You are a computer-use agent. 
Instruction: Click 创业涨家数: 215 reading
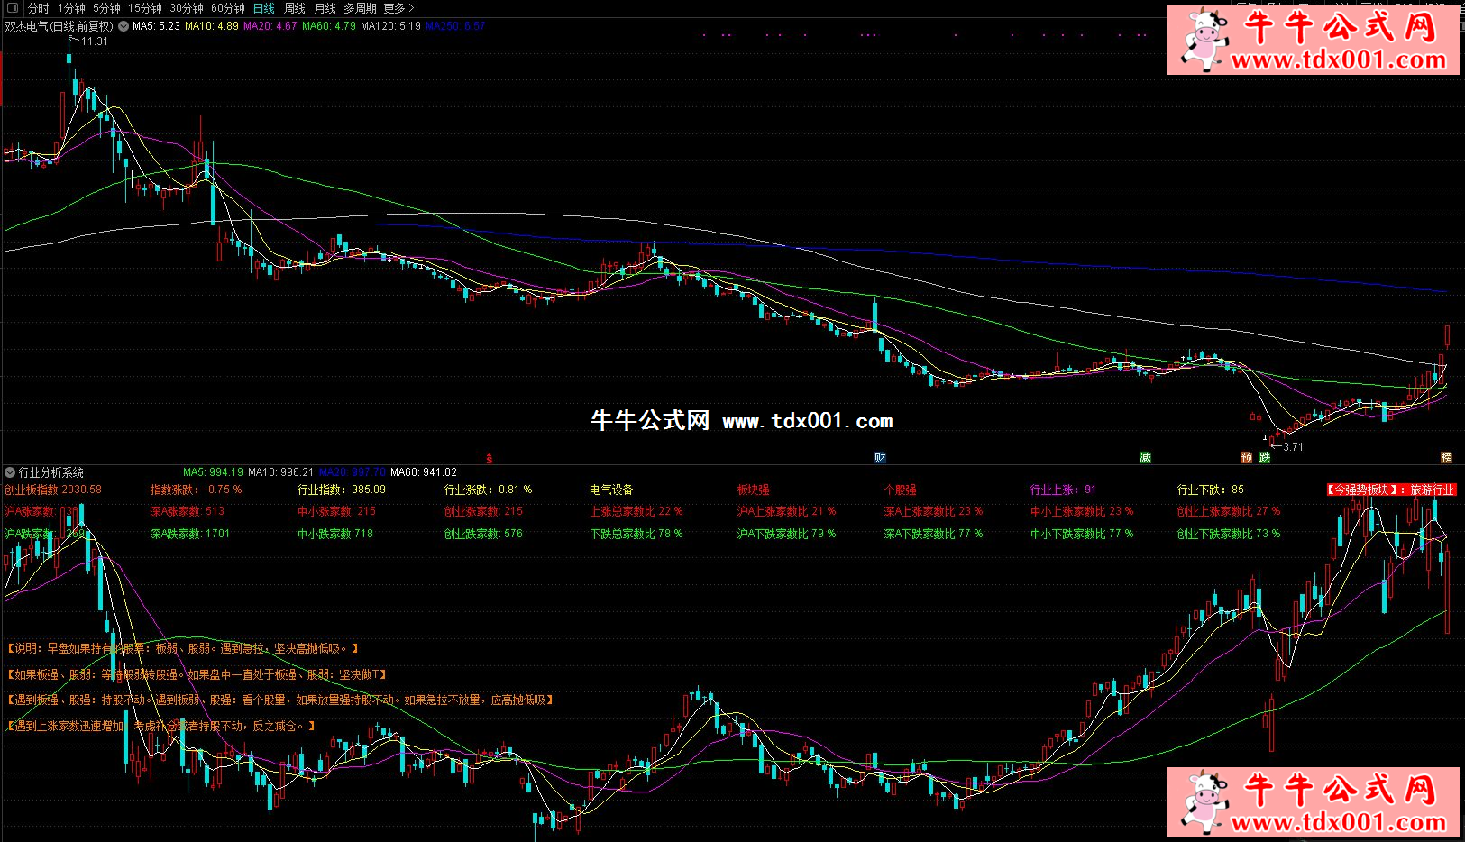pos(483,511)
